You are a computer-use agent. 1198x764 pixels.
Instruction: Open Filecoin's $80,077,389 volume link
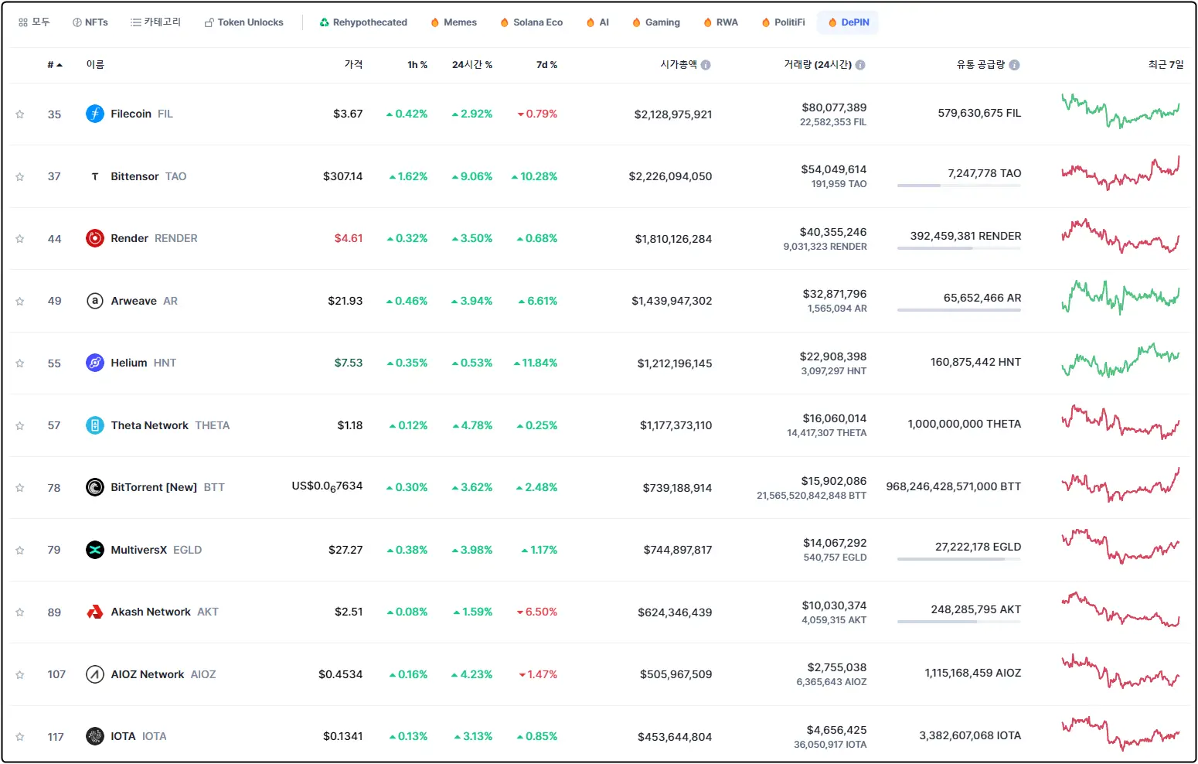point(834,107)
